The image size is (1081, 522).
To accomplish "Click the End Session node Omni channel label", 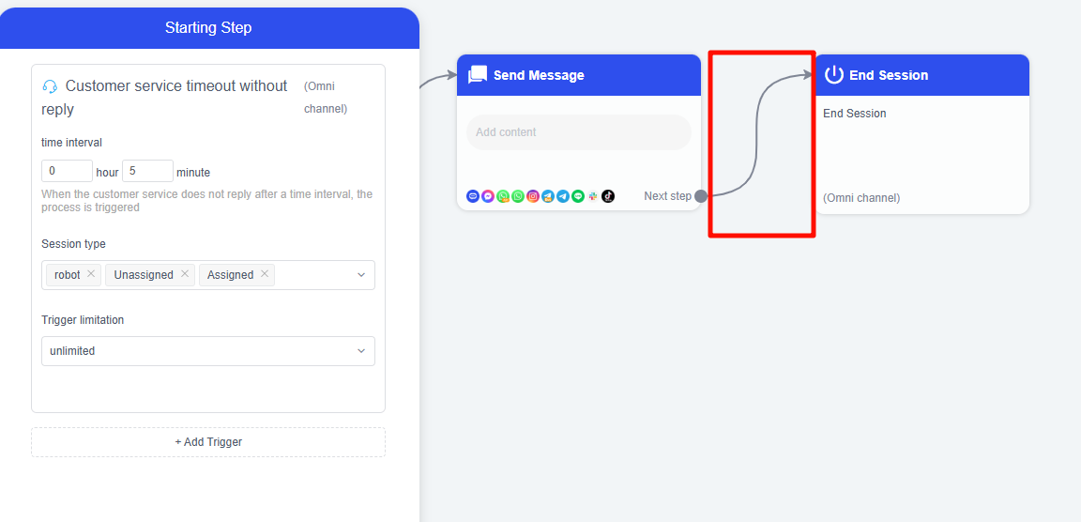I will (861, 198).
